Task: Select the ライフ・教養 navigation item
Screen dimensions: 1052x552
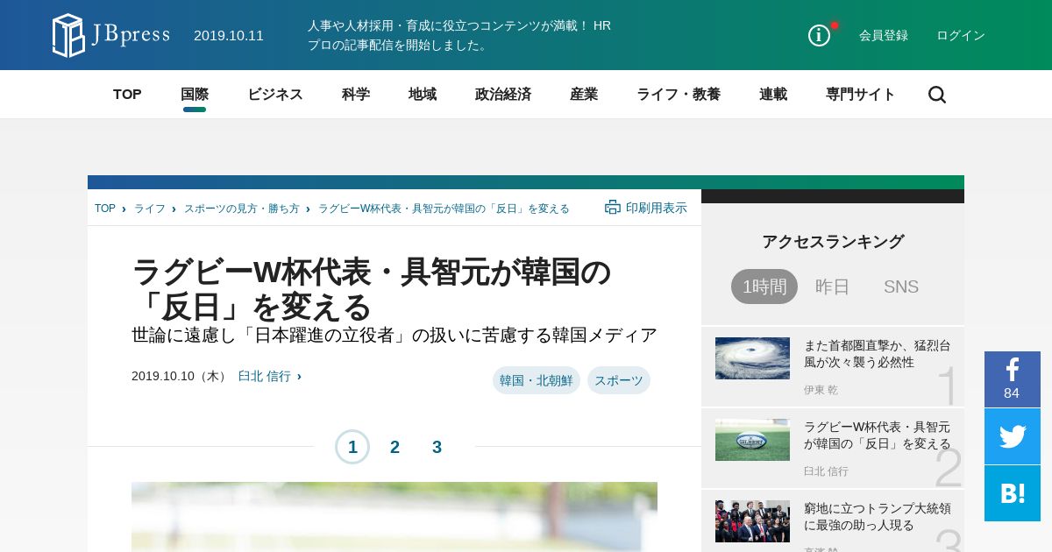Action: click(x=679, y=95)
